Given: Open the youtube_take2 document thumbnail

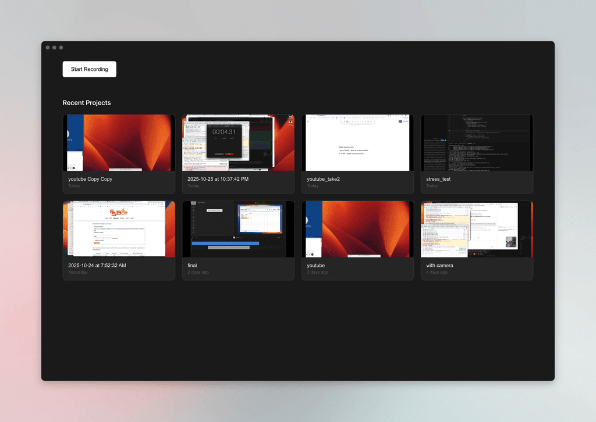Looking at the screenshot, I should coord(357,142).
